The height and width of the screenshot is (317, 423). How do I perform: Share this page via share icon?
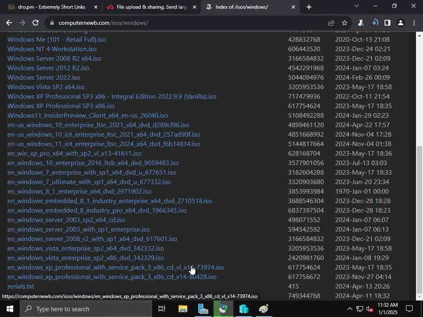pyautogui.click(x=331, y=23)
